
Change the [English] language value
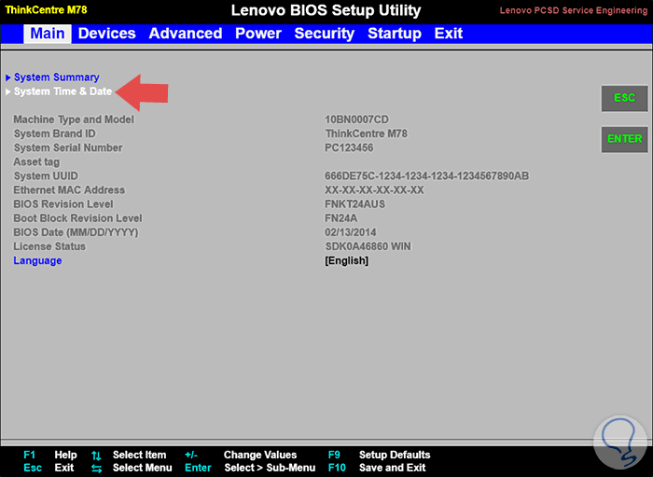(346, 260)
